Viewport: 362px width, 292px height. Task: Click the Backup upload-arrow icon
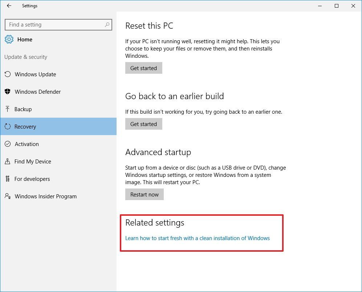click(x=8, y=109)
